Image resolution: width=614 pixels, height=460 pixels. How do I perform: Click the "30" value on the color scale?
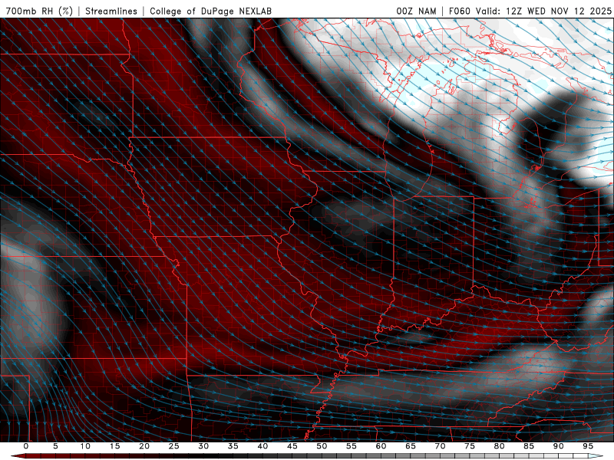(x=203, y=446)
